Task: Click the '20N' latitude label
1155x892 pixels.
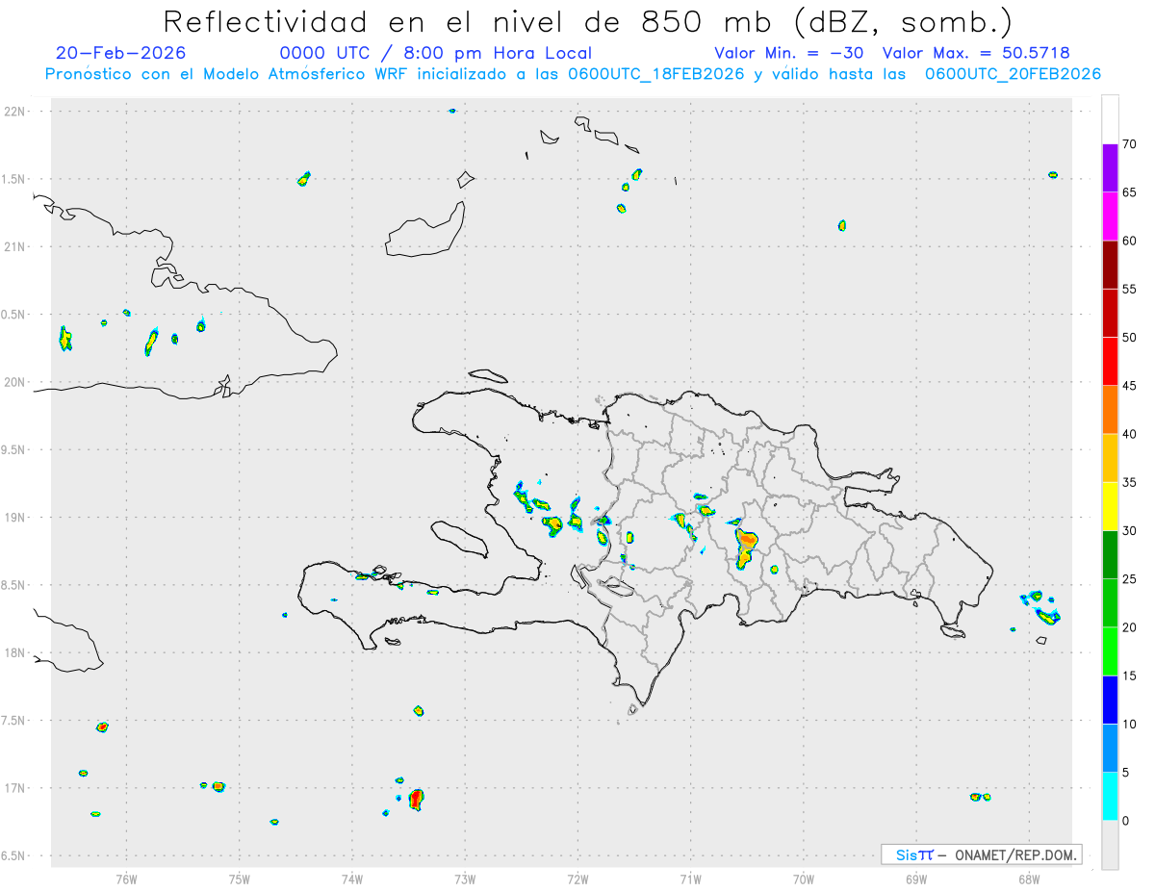Action: [15, 382]
